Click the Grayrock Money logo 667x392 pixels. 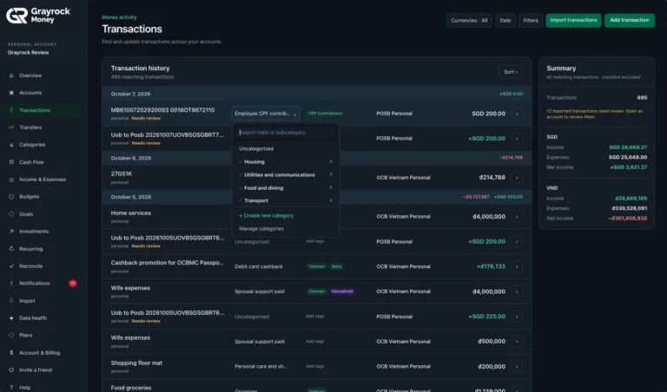38,16
